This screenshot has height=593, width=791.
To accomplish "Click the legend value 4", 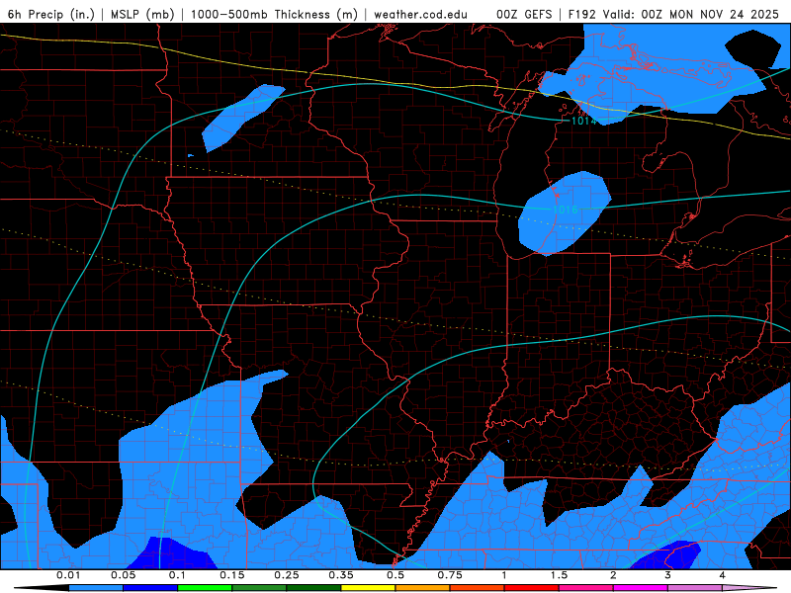I will (722, 575).
